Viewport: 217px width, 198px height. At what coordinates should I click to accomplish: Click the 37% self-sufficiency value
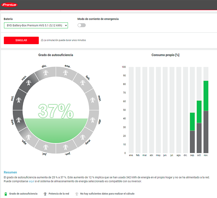[x=56, y=111]
